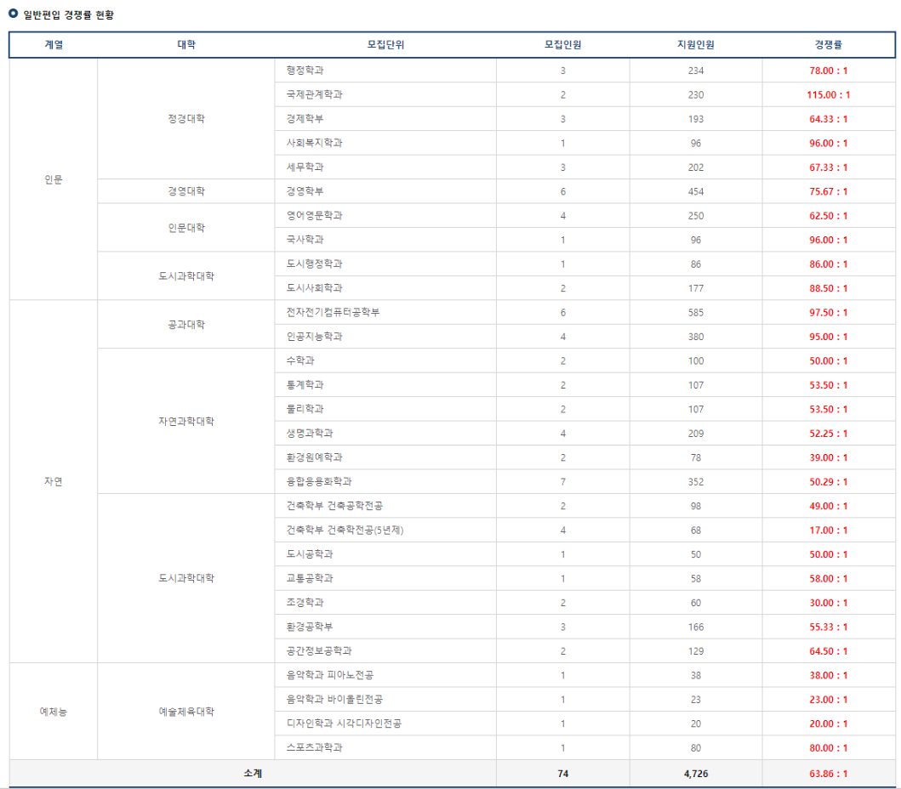Click the 경쟁률 column header
This screenshot has height=789, width=901.
point(828,45)
